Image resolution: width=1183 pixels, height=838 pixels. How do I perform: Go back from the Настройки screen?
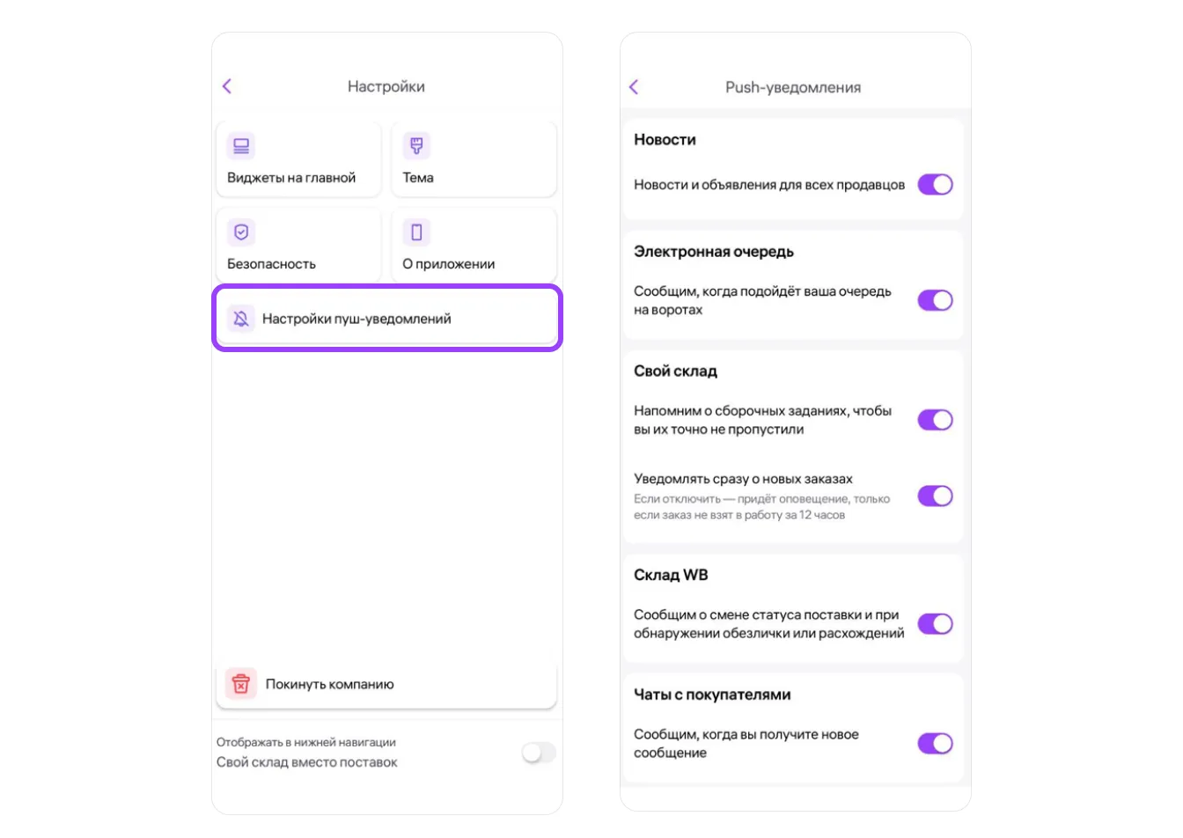click(227, 86)
